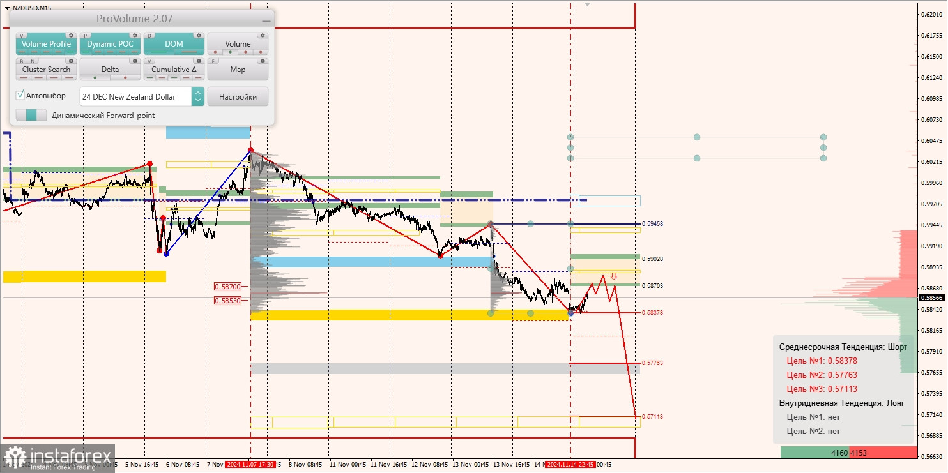Select Delta's green-dot mode segment
The width and height of the screenshot is (948, 473).
[95, 78]
